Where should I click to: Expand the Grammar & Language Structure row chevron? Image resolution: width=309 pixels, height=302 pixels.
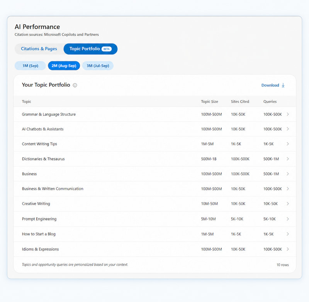click(x=288, y=114)
